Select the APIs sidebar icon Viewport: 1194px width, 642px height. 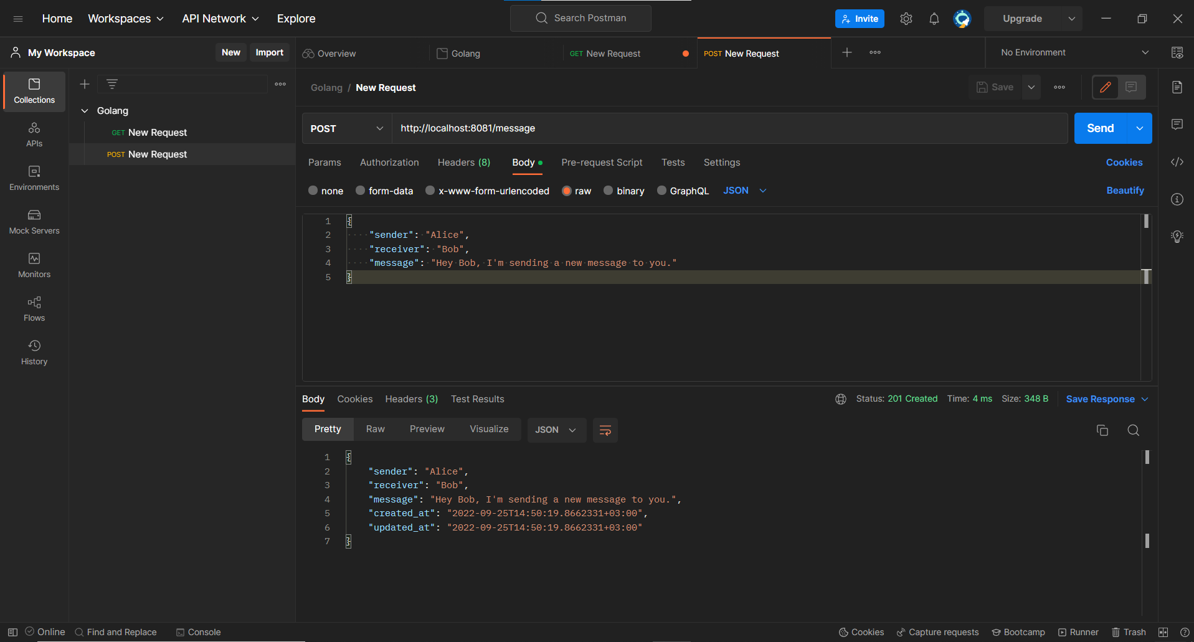tap(34, 133)
